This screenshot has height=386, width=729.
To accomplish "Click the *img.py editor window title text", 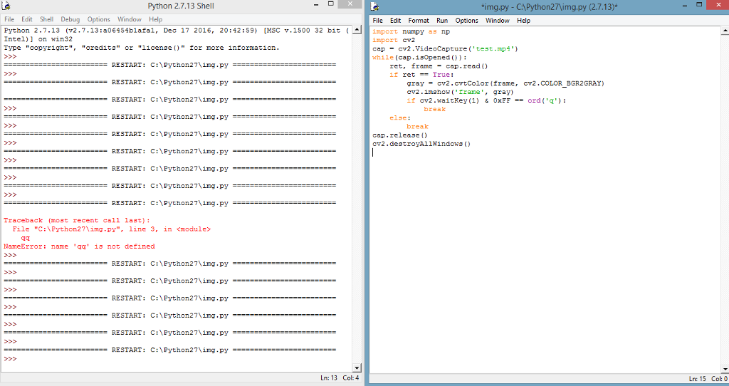I will (550, 7).
